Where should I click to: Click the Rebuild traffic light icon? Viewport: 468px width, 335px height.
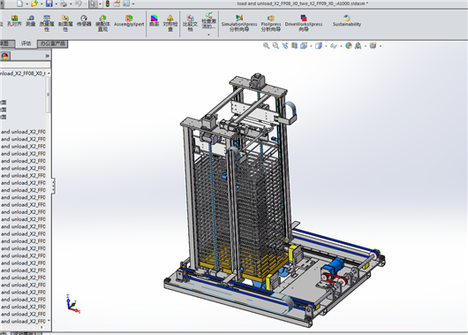click(x=108, y=4)
